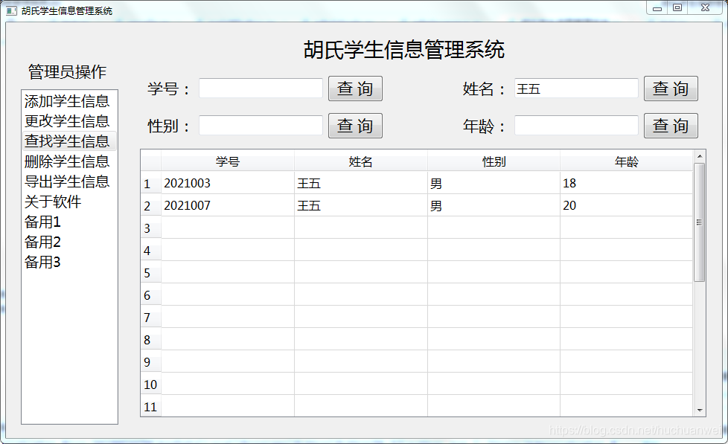Select the cell with 2021003
The image size is (728, 444).
coord(228,183)
